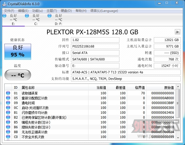
Task: Open the 主题(T) menu
Action: 52,11
